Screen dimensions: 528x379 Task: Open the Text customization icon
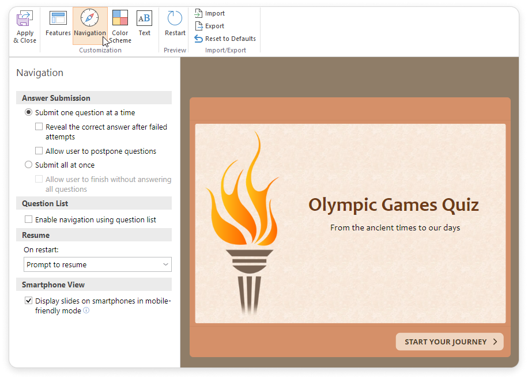tap(144, 18)
